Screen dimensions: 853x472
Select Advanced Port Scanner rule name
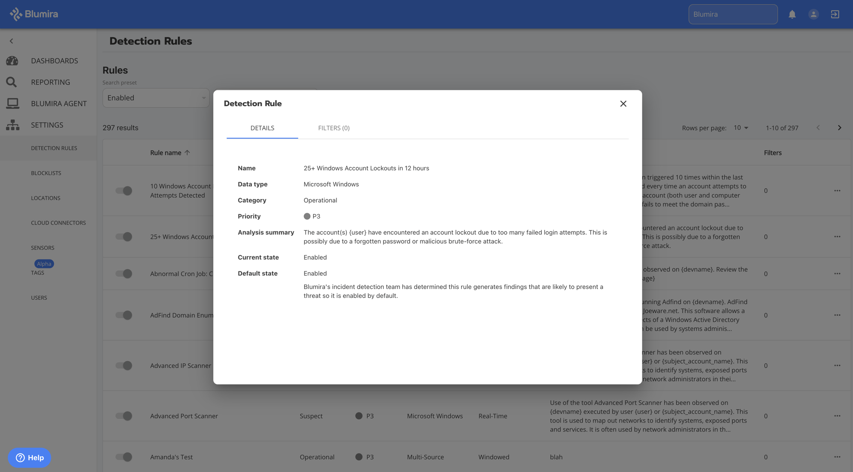point(184,416)
